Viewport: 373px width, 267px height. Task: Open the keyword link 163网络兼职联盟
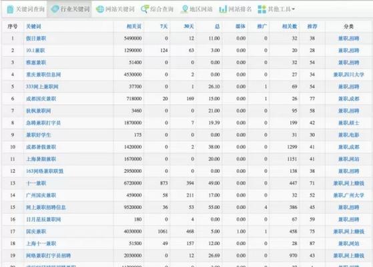click(x=45, y=171)
